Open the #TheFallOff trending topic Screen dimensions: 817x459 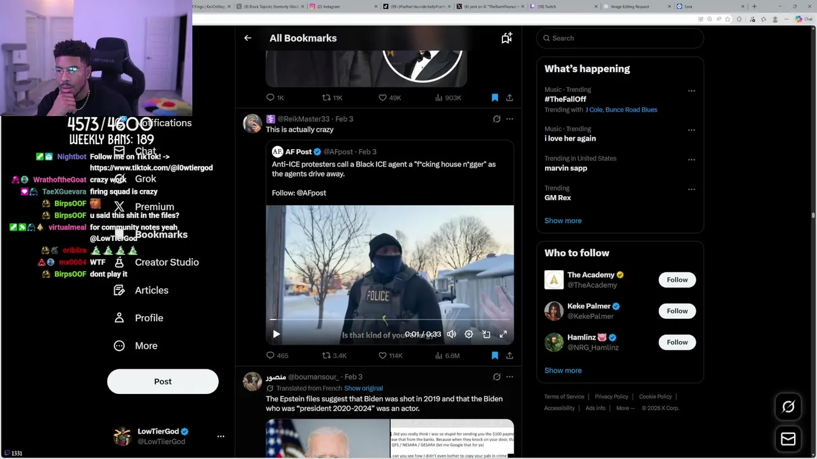pos(566,99)
